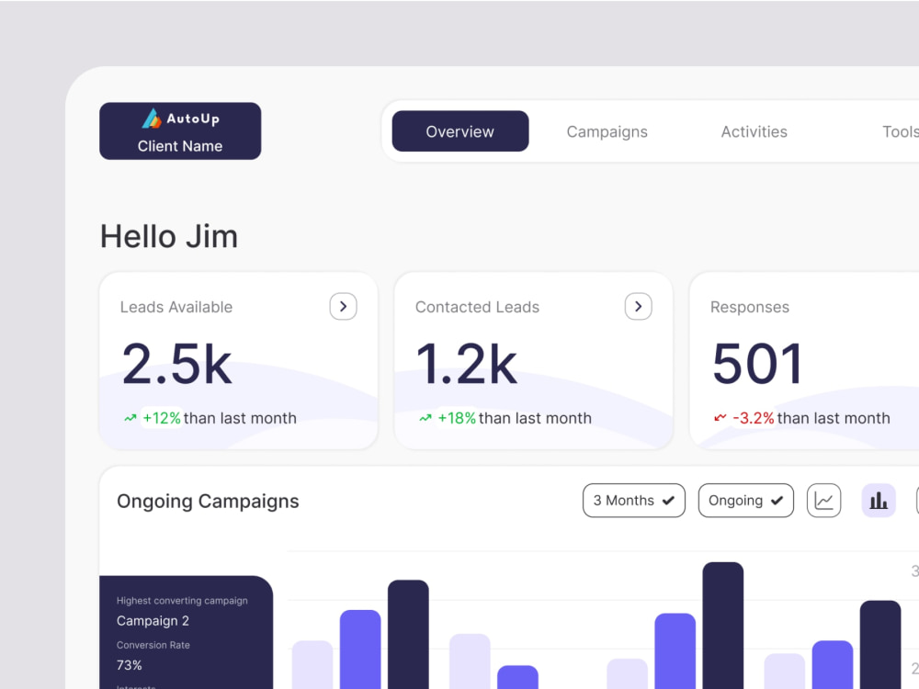
Task: Click the 2.5k leads value
Action: click(177, 365)
